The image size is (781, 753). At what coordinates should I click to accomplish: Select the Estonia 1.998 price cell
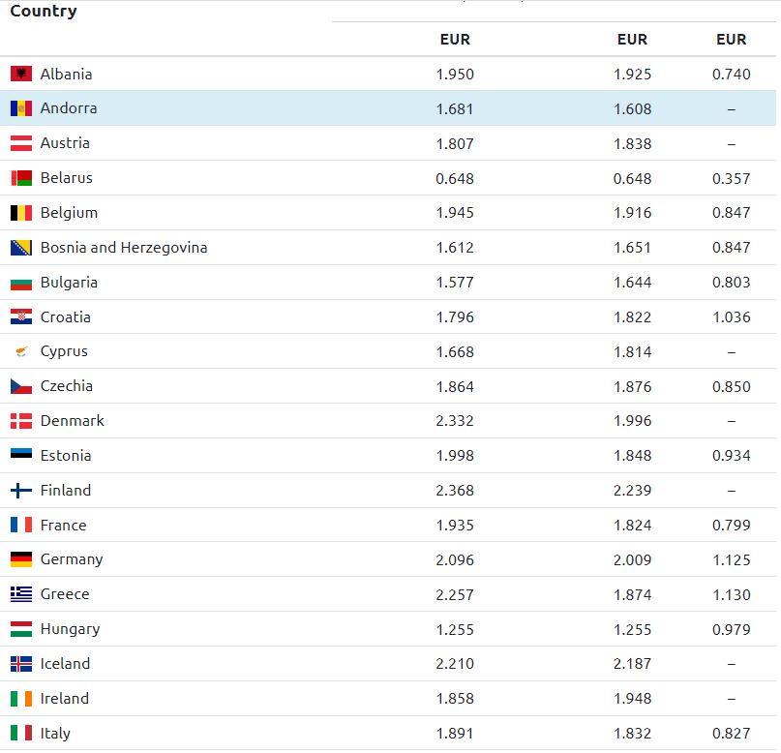click(455, 456)
